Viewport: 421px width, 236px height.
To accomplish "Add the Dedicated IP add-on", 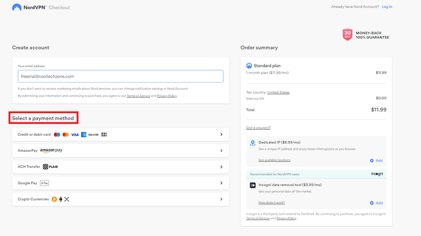I will 376,161.
